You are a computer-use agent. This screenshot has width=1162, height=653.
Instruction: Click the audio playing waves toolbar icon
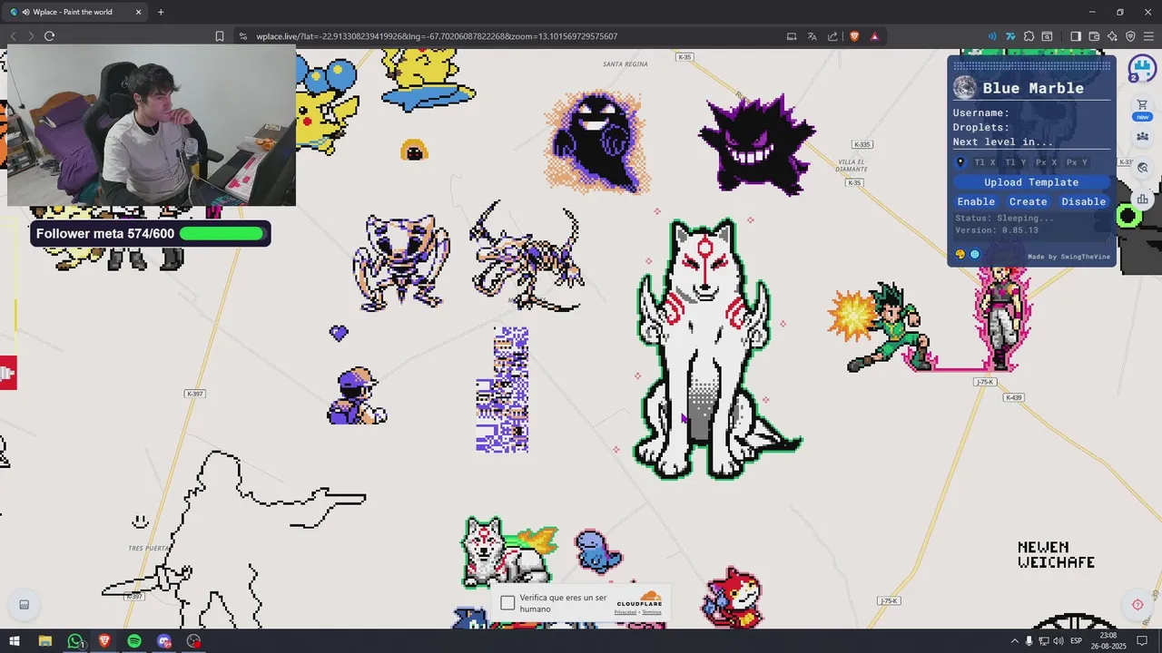(x=992, y=36)
